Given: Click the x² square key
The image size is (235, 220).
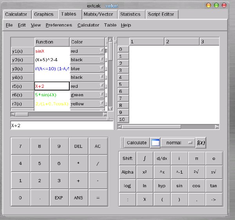Looking at the screenshot, I should pyautogui.click(x=145, y=172).
